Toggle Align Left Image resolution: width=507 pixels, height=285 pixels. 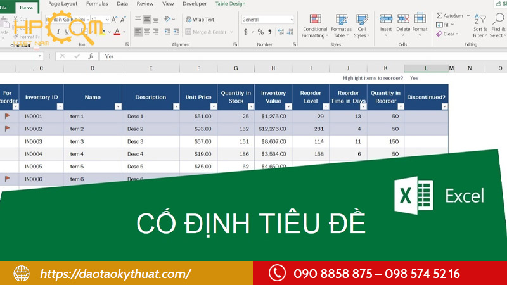(x=138, y=32)
